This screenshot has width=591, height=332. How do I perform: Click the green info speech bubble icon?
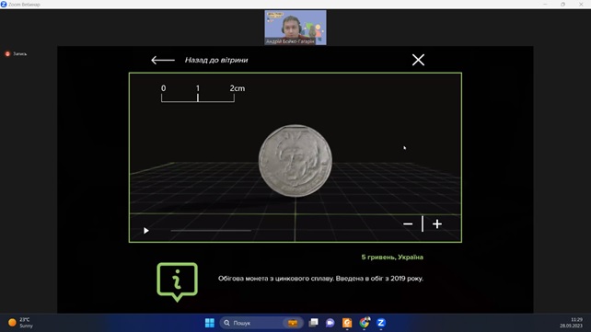pyautogui.click(x=177, y=281)
